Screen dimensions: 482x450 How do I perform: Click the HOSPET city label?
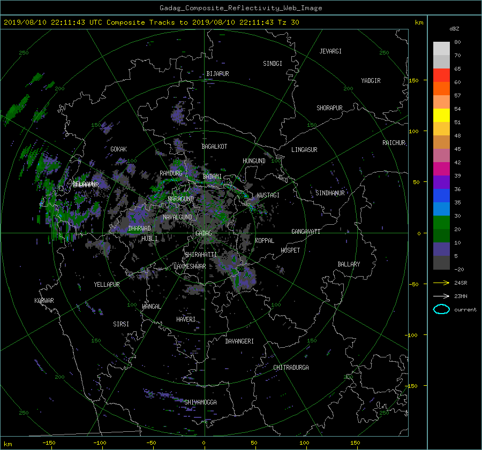290,250
